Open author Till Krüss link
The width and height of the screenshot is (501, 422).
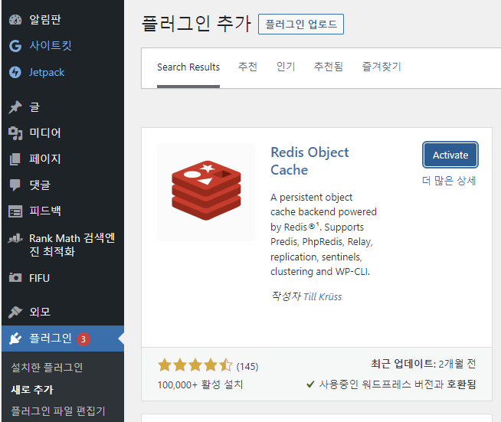[x=322, y=296]
